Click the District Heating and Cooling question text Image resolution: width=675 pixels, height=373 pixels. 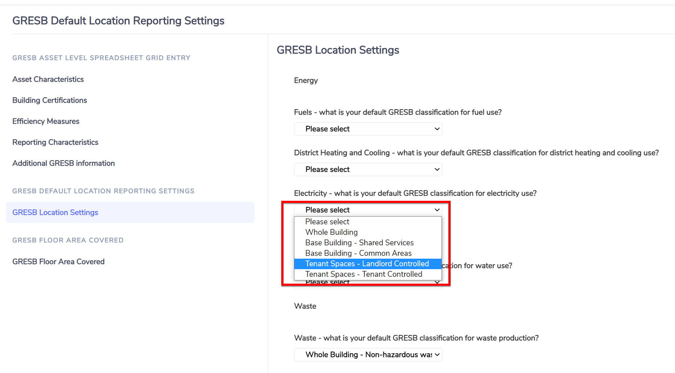[x=476, y=153]
